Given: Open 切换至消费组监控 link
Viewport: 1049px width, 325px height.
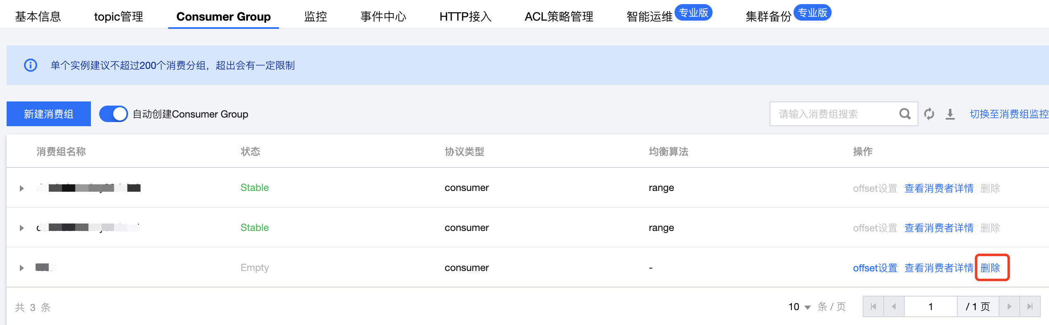Looking at the screenshot, I should 1008,114.
